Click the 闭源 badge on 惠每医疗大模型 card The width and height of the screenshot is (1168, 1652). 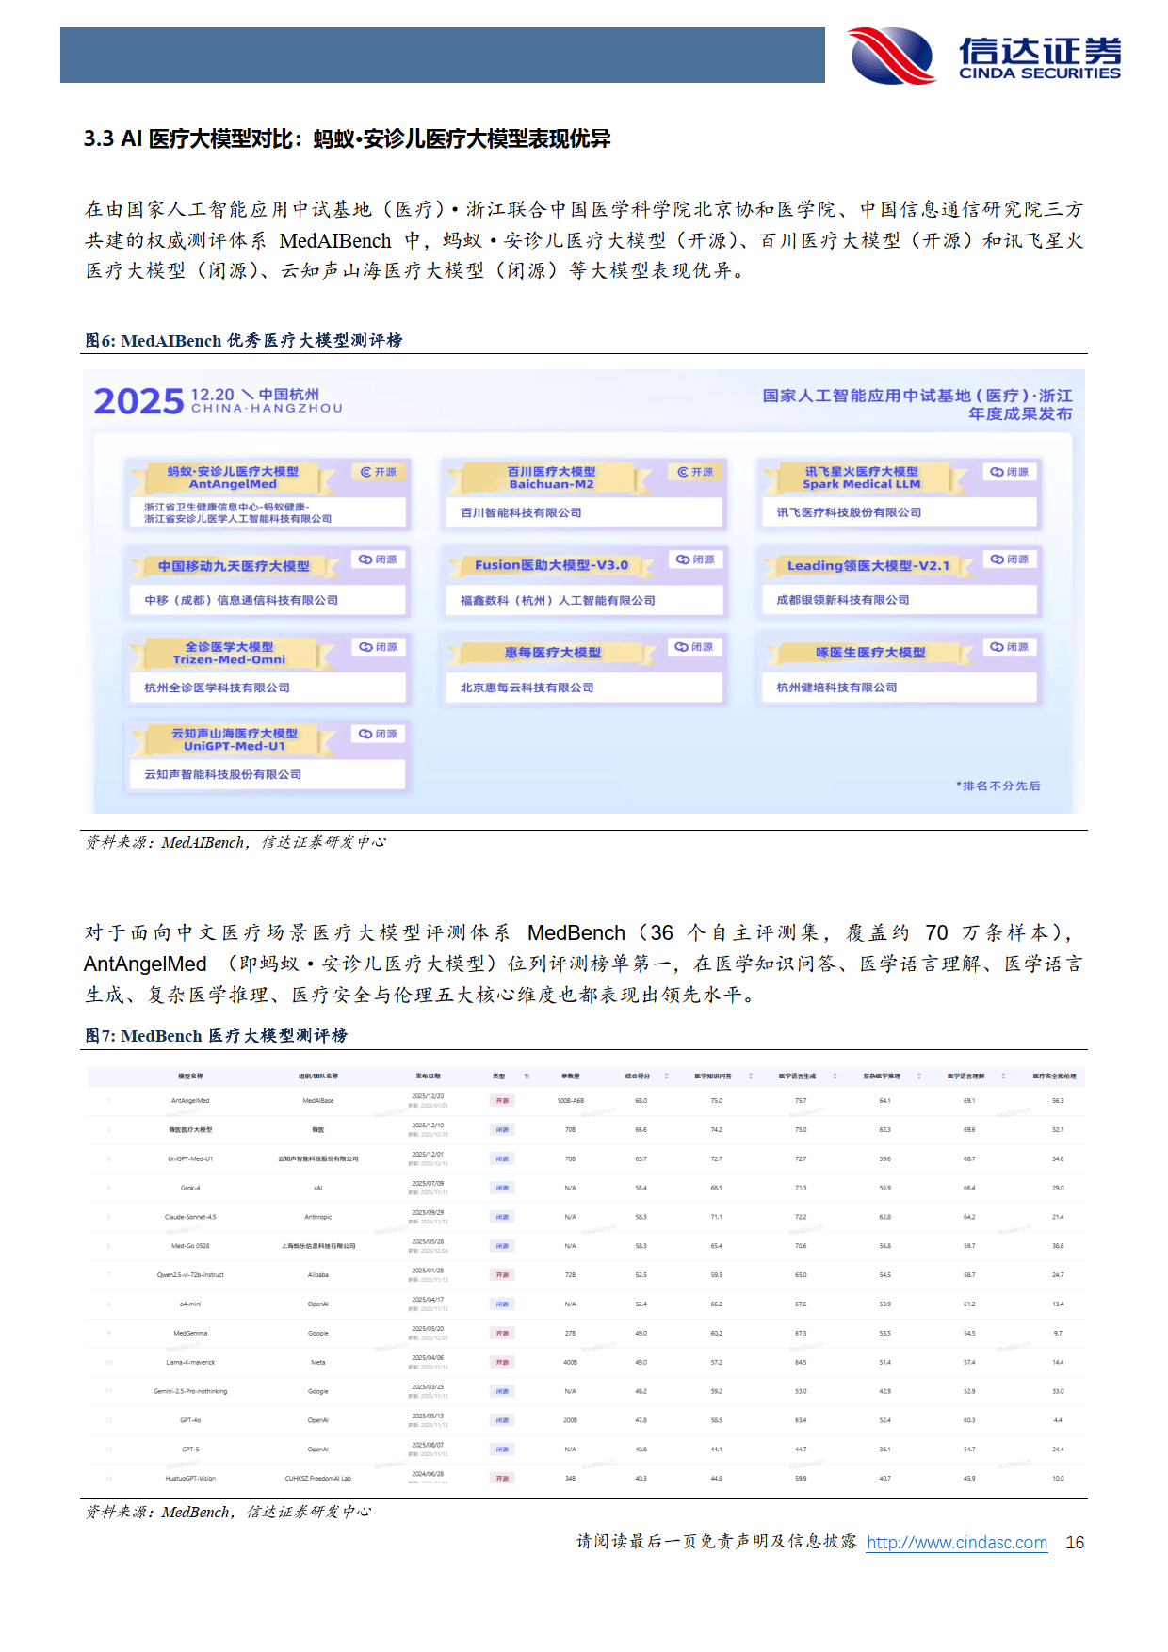[695, 647]
